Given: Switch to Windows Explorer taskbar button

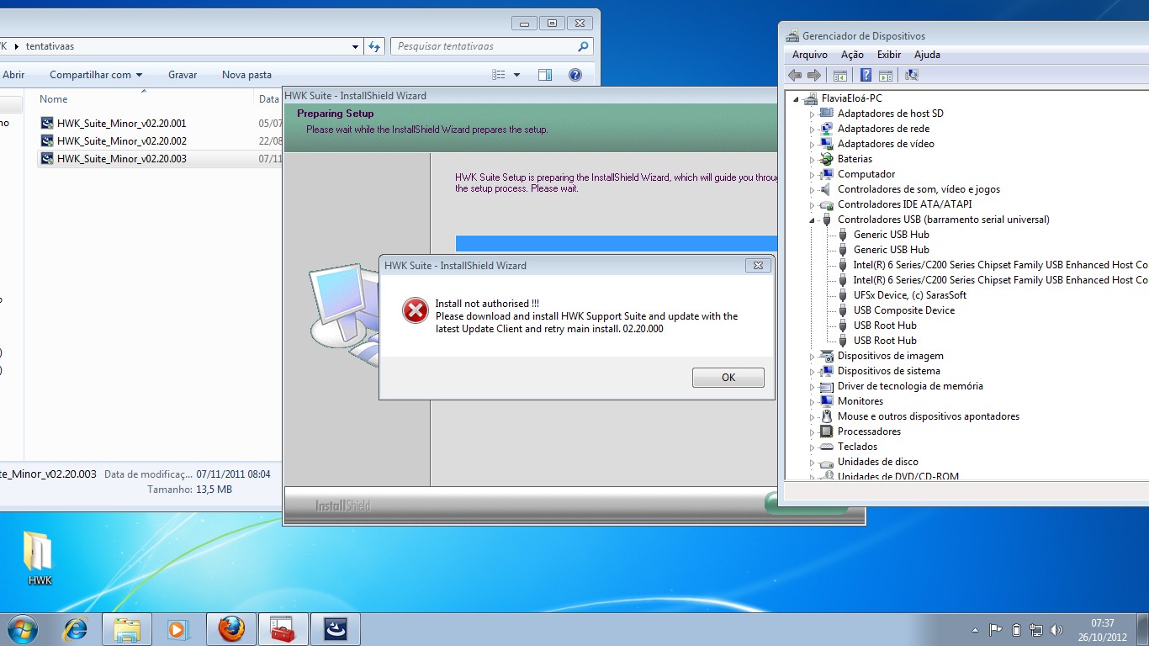Looking at the screenshot, I should pos(127,629).
